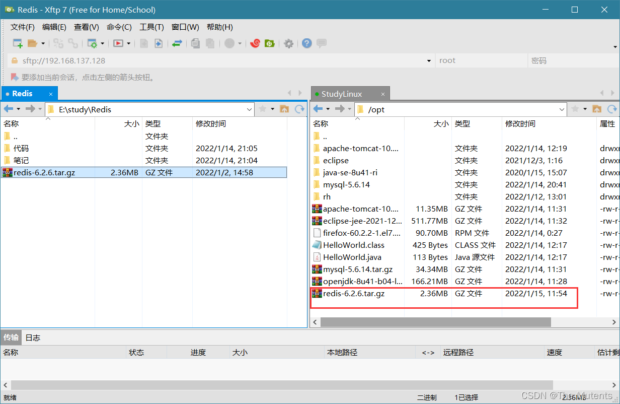The image size is (620, 404).
Task: Click the 密码 password input field
Action: [571, 60]
